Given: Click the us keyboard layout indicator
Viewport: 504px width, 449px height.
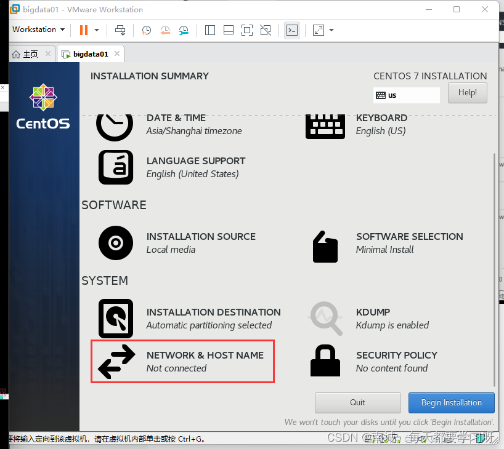Looking at the screenshot, I should (406, 95).
